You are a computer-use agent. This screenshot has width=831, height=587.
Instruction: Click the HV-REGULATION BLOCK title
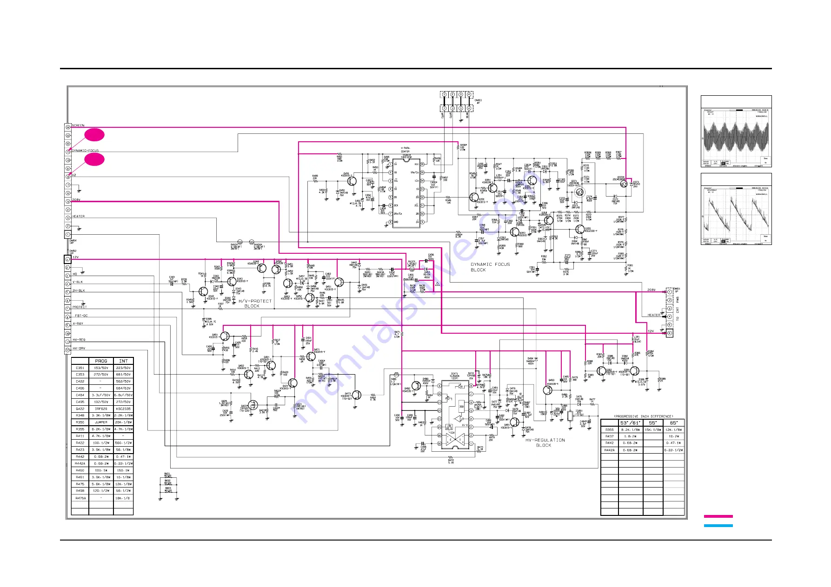coord(545,442)
